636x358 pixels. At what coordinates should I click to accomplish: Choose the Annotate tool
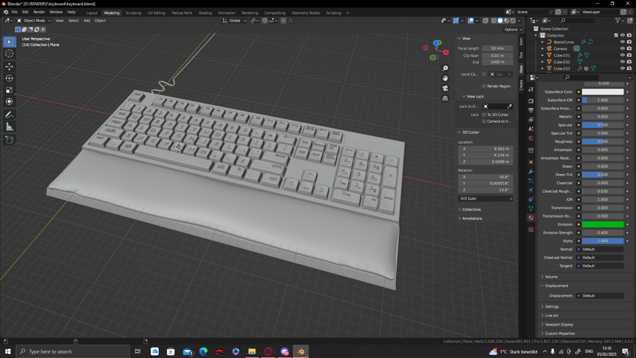[x=10, y=114]
